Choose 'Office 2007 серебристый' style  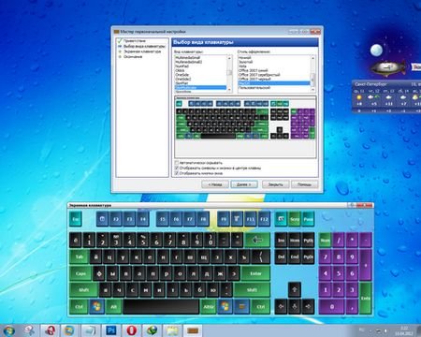click(x=259, y=75)
